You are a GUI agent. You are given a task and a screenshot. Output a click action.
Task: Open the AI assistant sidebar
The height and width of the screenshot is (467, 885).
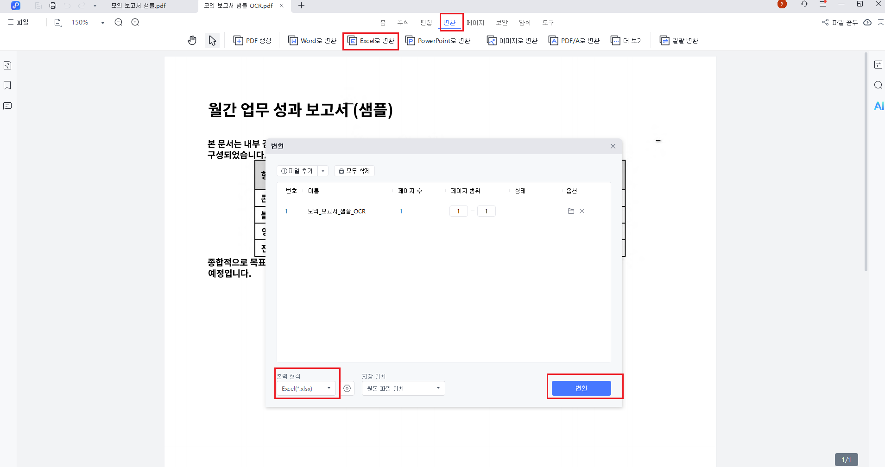879,106
